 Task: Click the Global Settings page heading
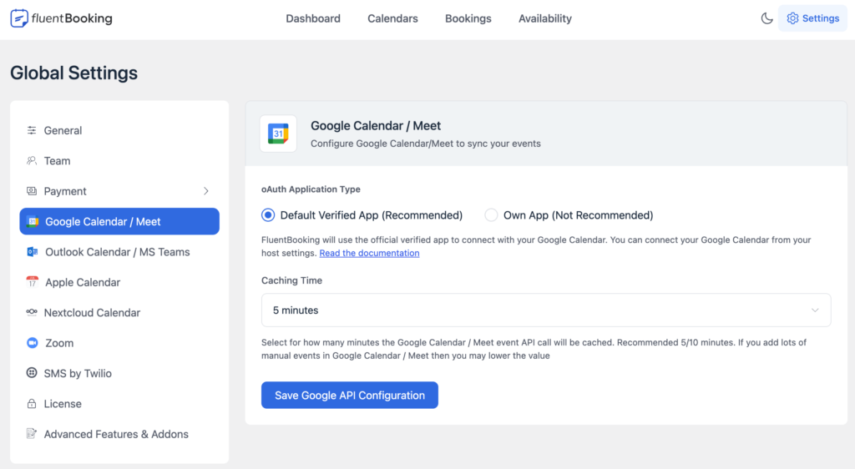(73, 73)
